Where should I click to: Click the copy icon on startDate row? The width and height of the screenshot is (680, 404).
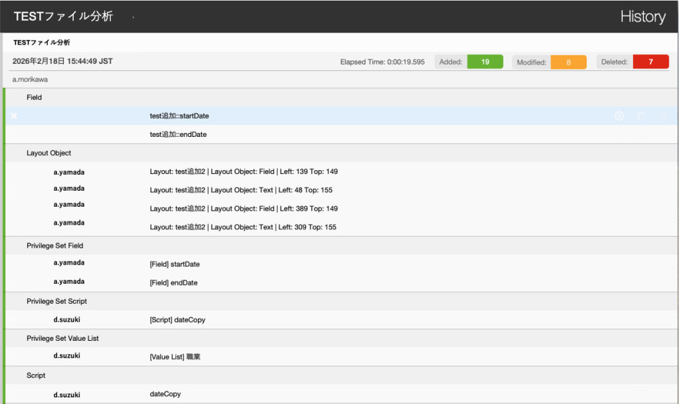(640, 116)
